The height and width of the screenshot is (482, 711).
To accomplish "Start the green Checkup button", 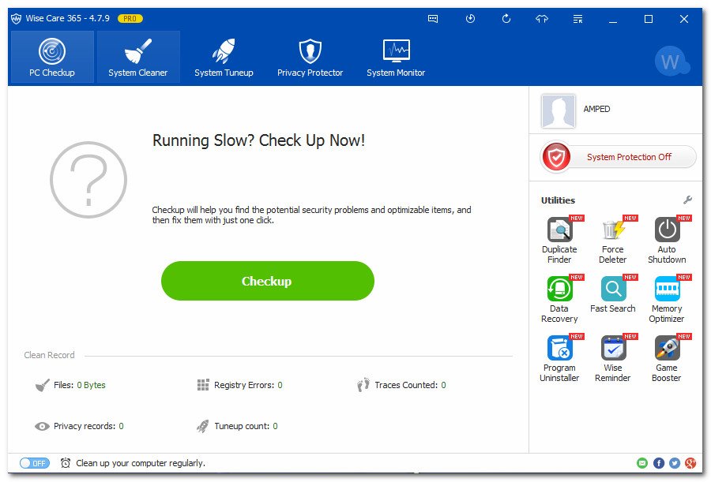I will (268, 281).
